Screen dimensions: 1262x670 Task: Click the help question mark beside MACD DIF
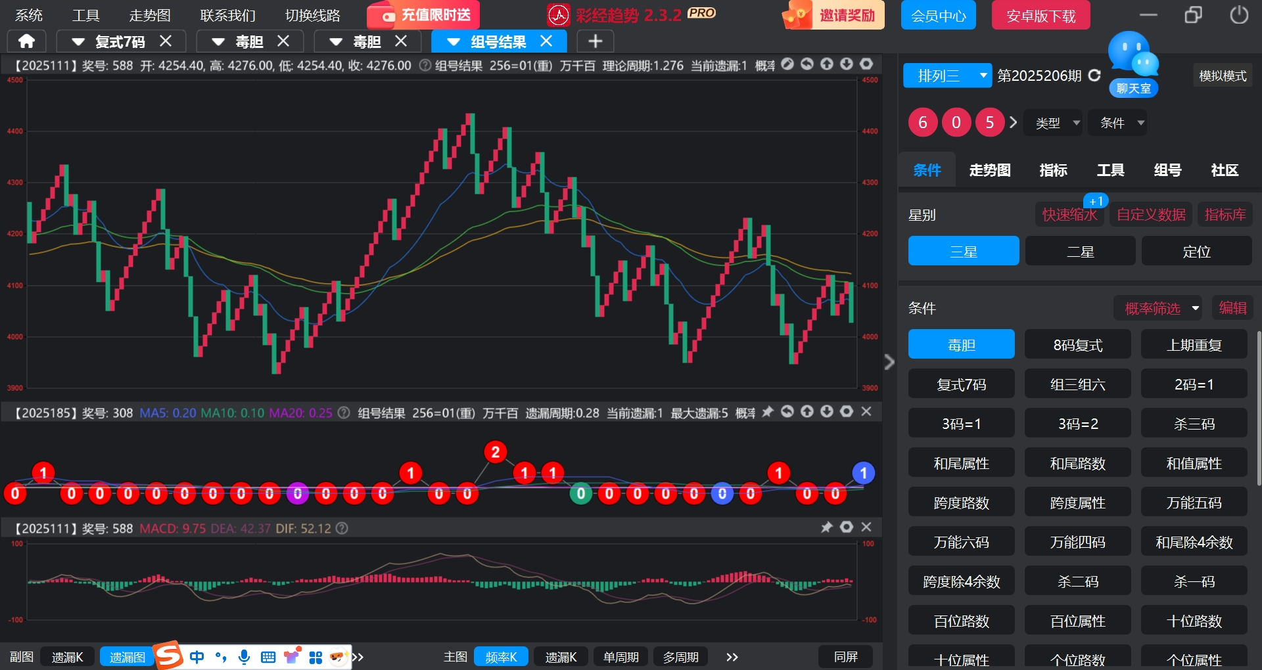(342, 528)
